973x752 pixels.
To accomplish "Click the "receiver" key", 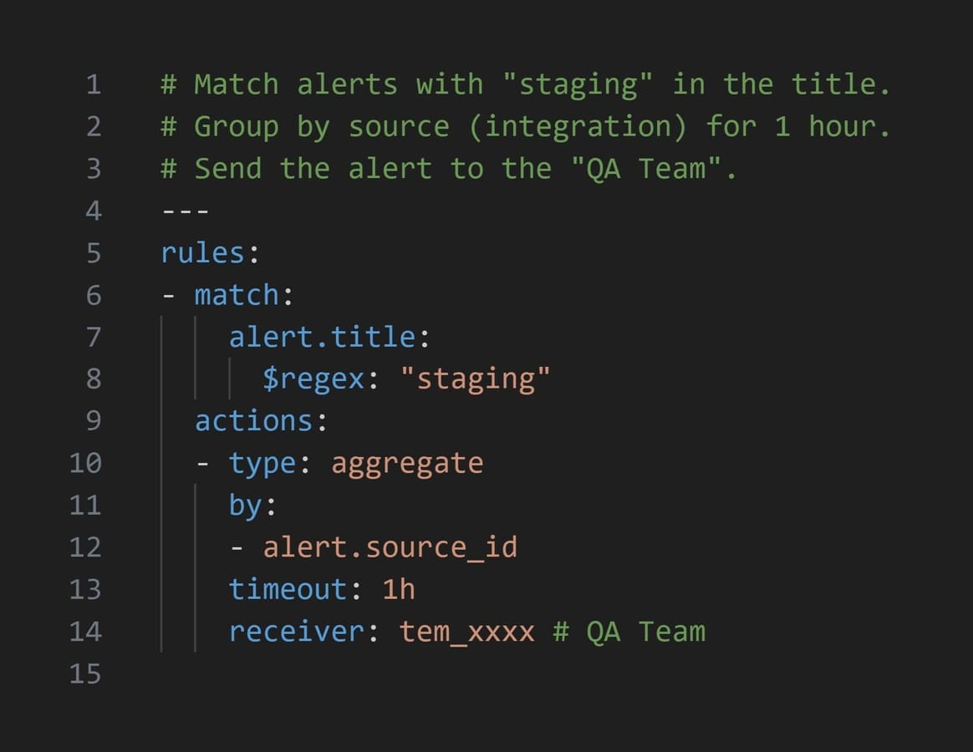I will point(297,631).
